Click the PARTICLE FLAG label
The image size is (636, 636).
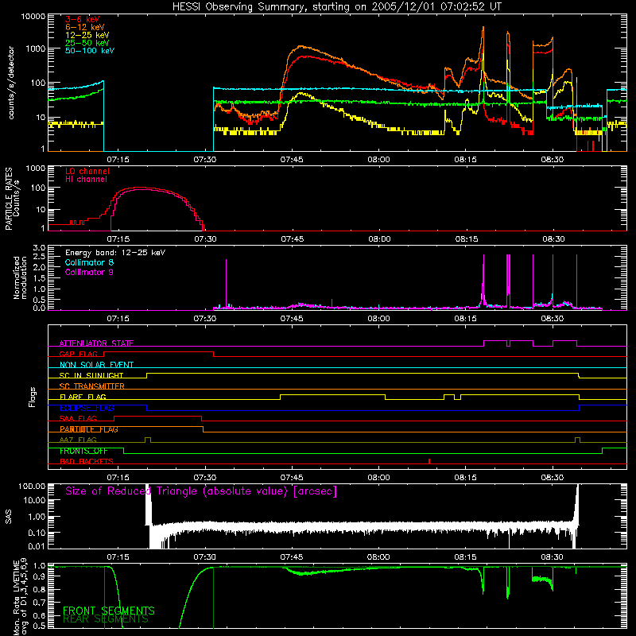pos(89,429)
